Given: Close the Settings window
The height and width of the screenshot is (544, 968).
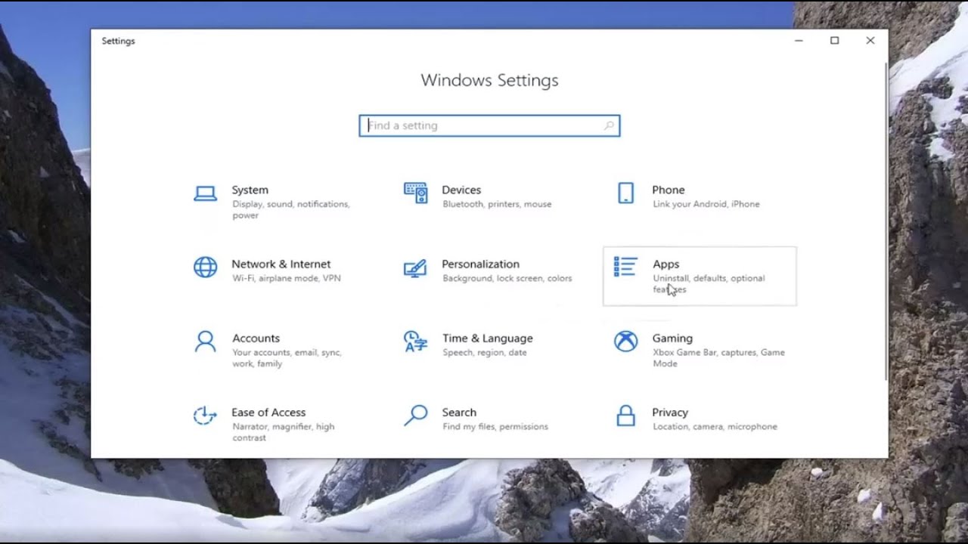Looking at the screenshot, I should coord(870,41).
